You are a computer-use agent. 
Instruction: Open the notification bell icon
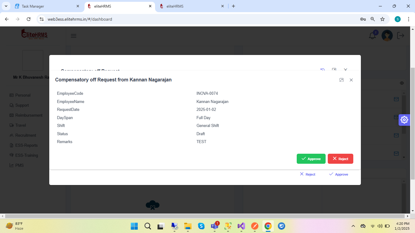pyautogui.click(x=372, y=36)
